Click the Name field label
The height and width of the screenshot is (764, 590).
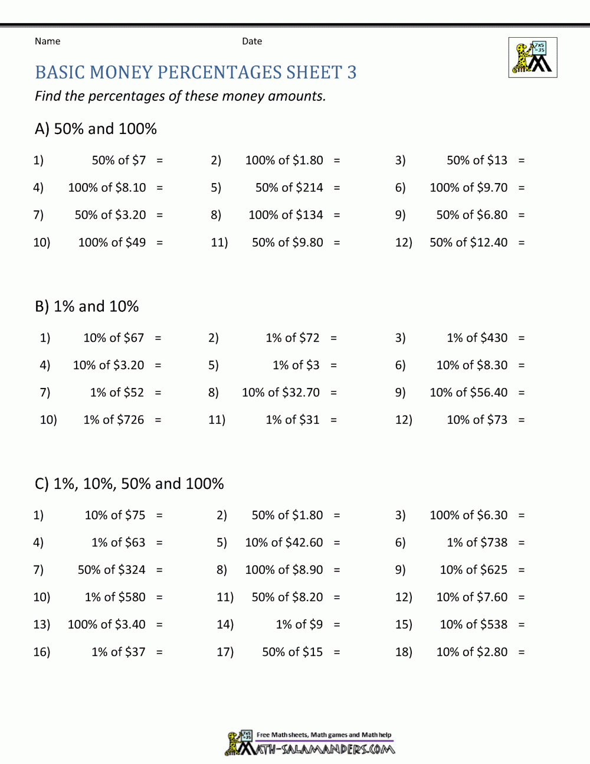pos(47,41)
